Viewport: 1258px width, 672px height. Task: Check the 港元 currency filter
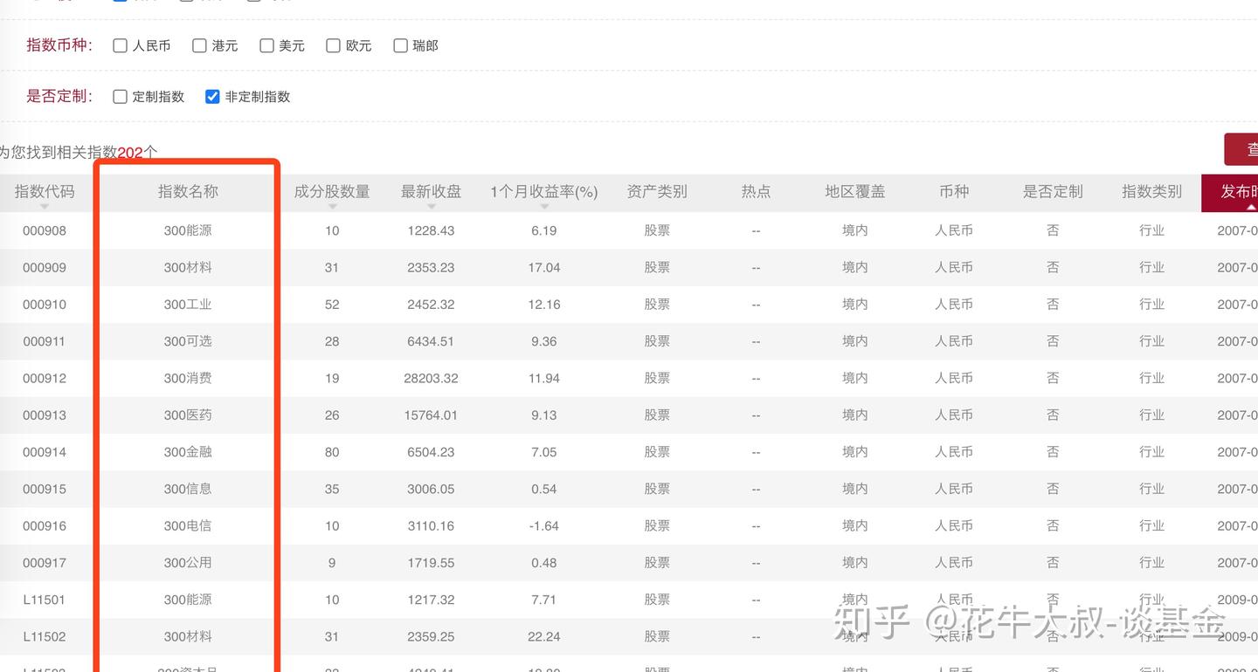tap(198, 45)
